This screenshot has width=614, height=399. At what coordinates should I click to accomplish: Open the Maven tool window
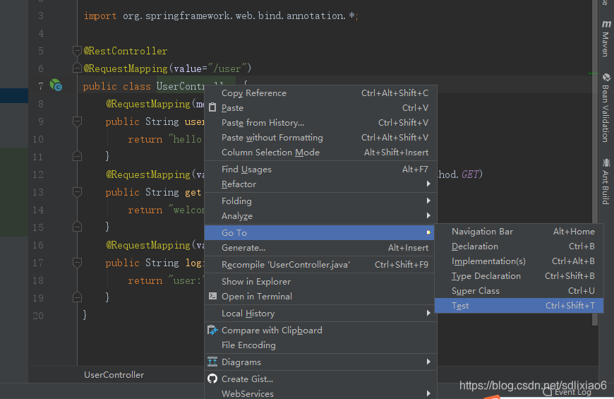pos(606,38)
